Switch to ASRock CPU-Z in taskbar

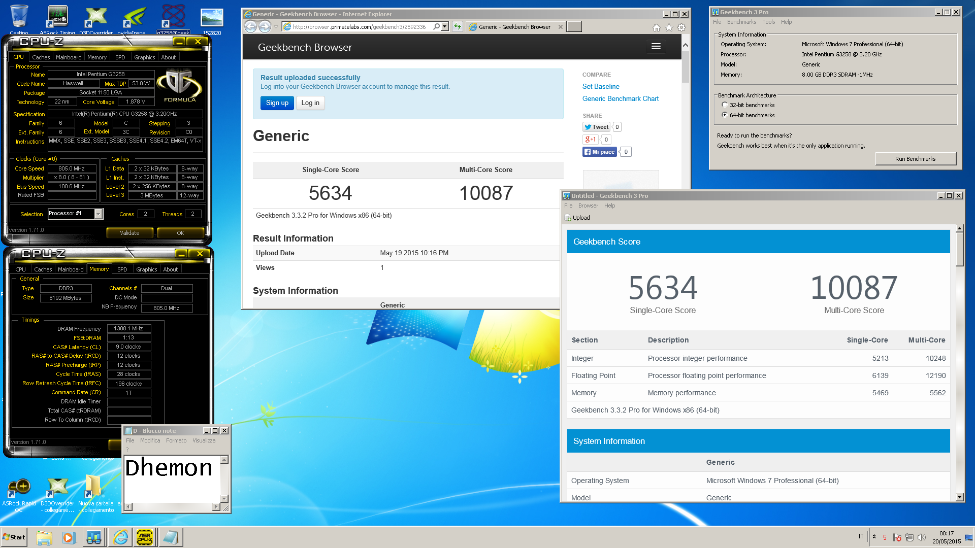pos(145,537)
